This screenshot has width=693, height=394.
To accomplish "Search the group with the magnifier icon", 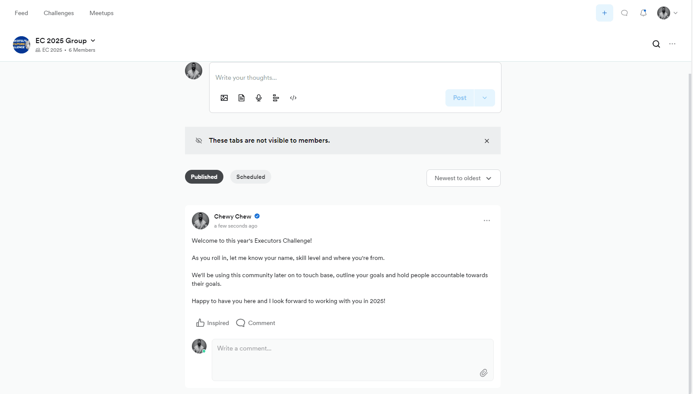I will pos(656,44).
